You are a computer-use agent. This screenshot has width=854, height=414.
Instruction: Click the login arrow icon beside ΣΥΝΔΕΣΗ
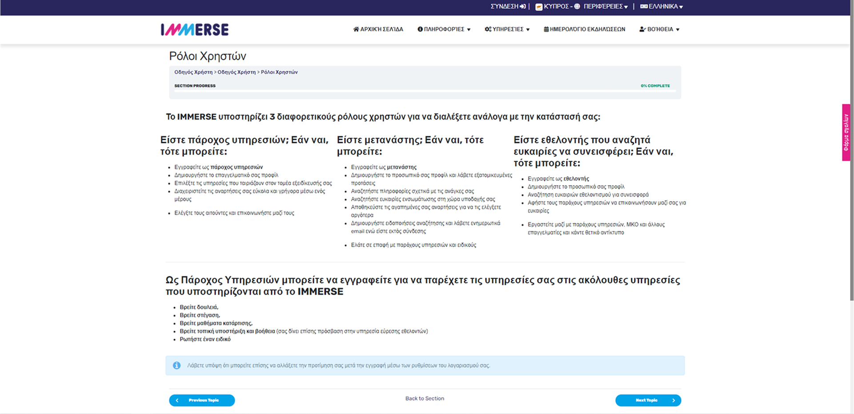tap(523, 6)
